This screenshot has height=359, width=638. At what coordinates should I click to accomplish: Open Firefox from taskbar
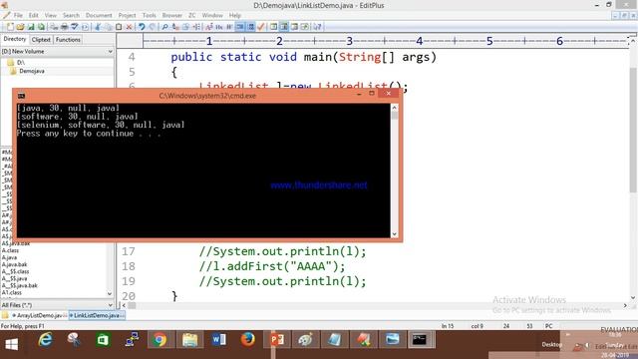pyautogui.click(x=247, y=340)
